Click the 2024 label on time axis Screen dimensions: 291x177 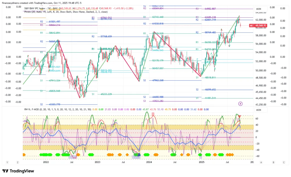click(149, 162)
